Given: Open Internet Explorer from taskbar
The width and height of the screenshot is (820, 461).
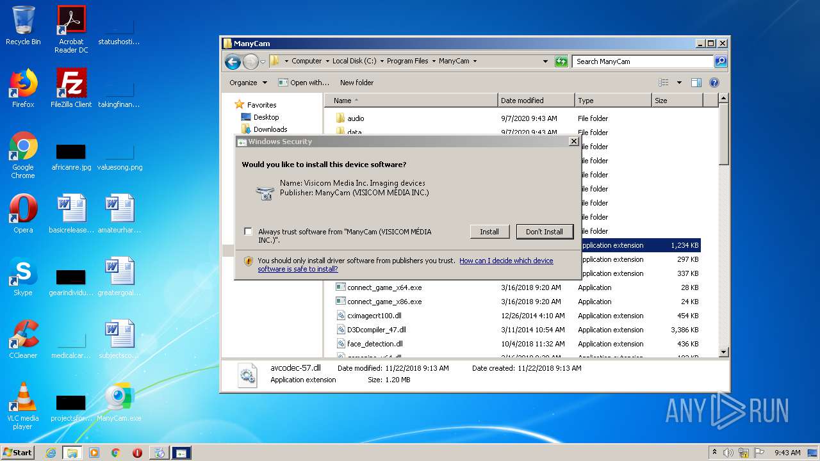Looking at the screenshot, I should 51,453.
